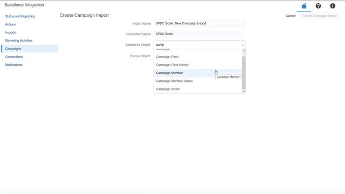Open the Connections section
The image size is (345, 194).
click(14, 57)
